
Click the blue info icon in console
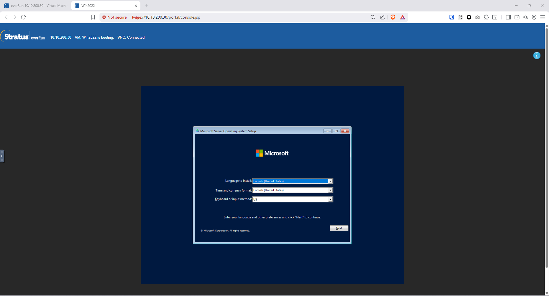tap(537, 56)
